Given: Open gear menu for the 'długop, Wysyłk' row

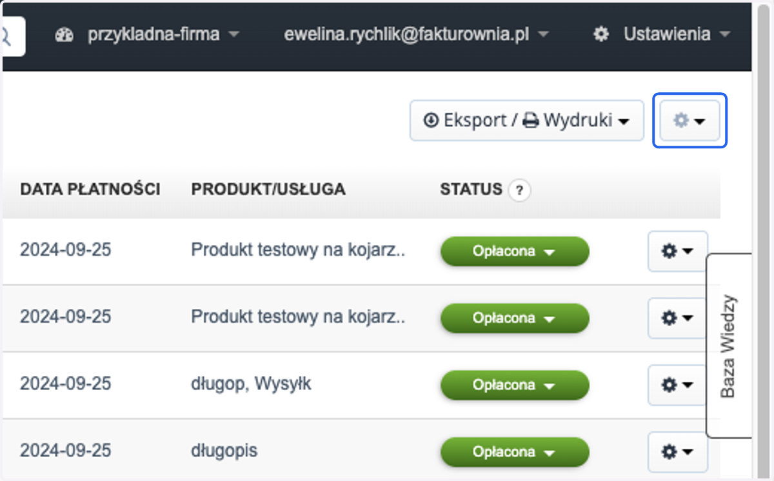Looking at the screenshot, I should pyautogui.click(x=677, y=385).
